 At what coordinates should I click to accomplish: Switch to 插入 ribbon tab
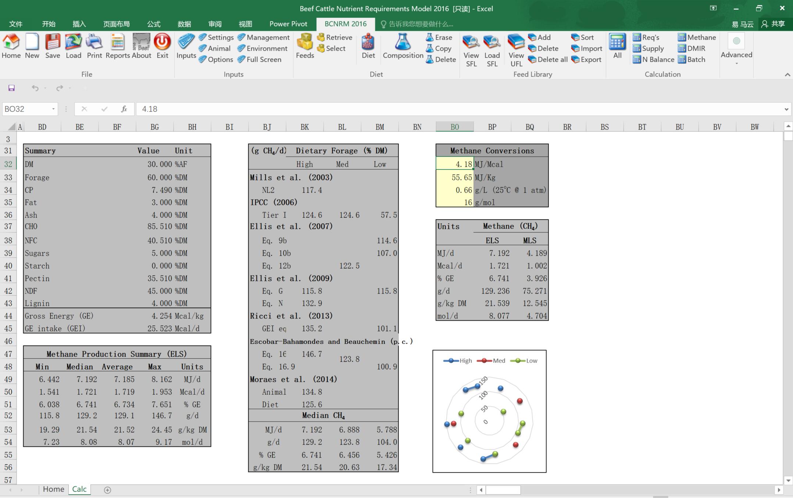pyautogui.click(x=79, y=24)
